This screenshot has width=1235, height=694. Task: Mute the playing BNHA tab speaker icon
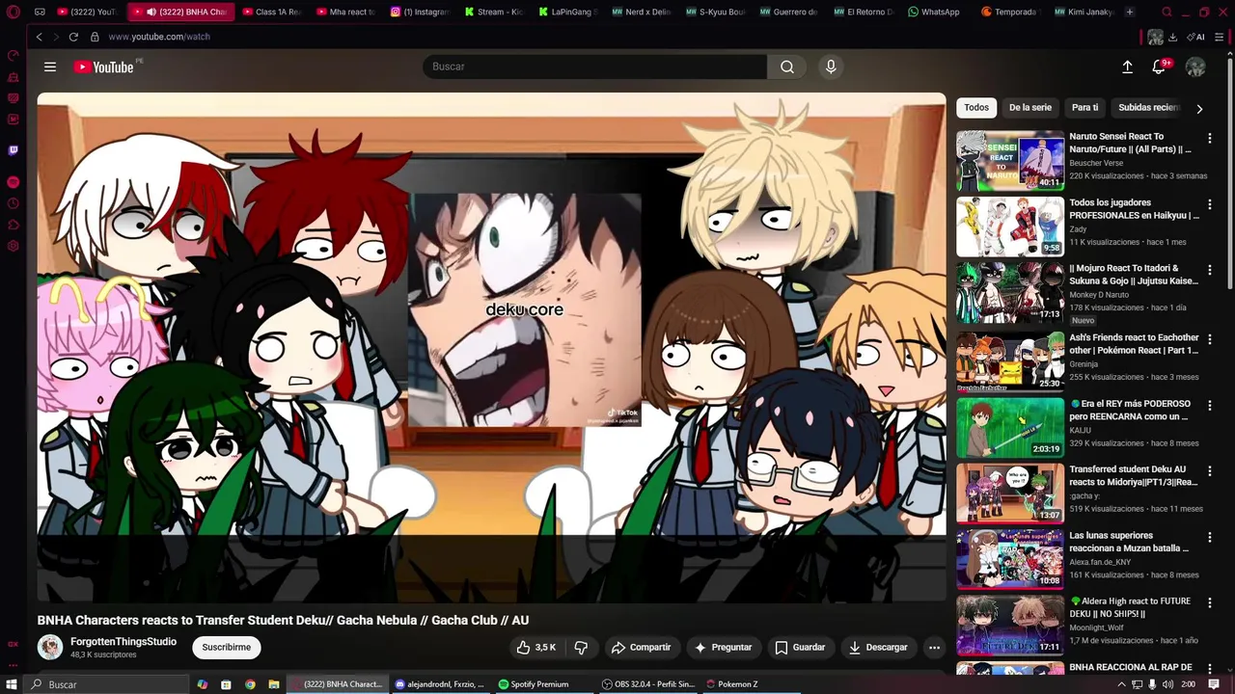[x=151, y=12]
